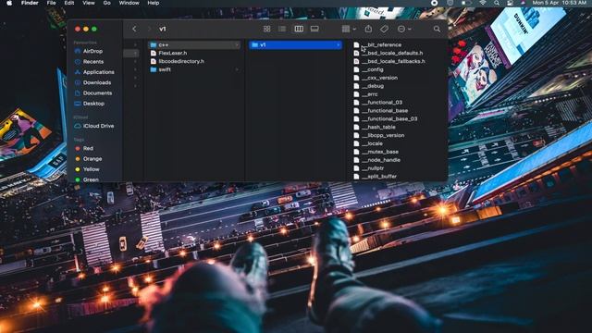Select the __bit_reference file
The image size is (592, 333).
(x=381, y=45)
